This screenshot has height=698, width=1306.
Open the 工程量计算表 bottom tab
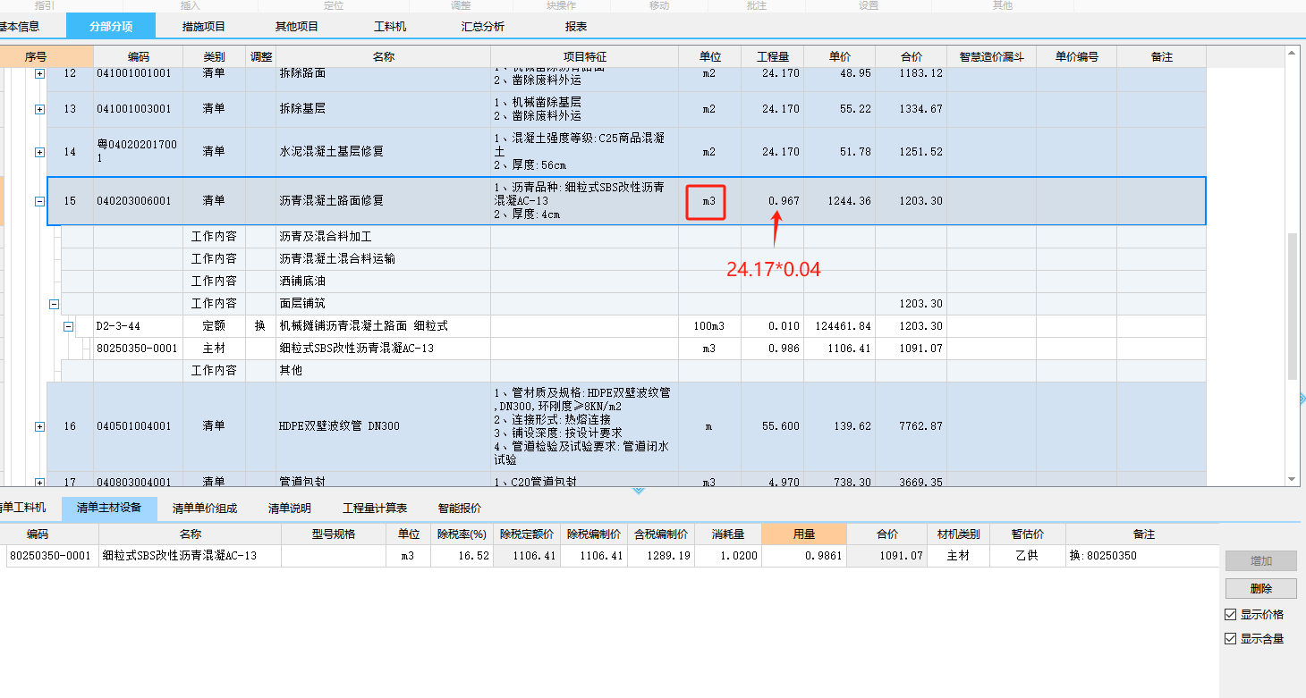[375, 509]
